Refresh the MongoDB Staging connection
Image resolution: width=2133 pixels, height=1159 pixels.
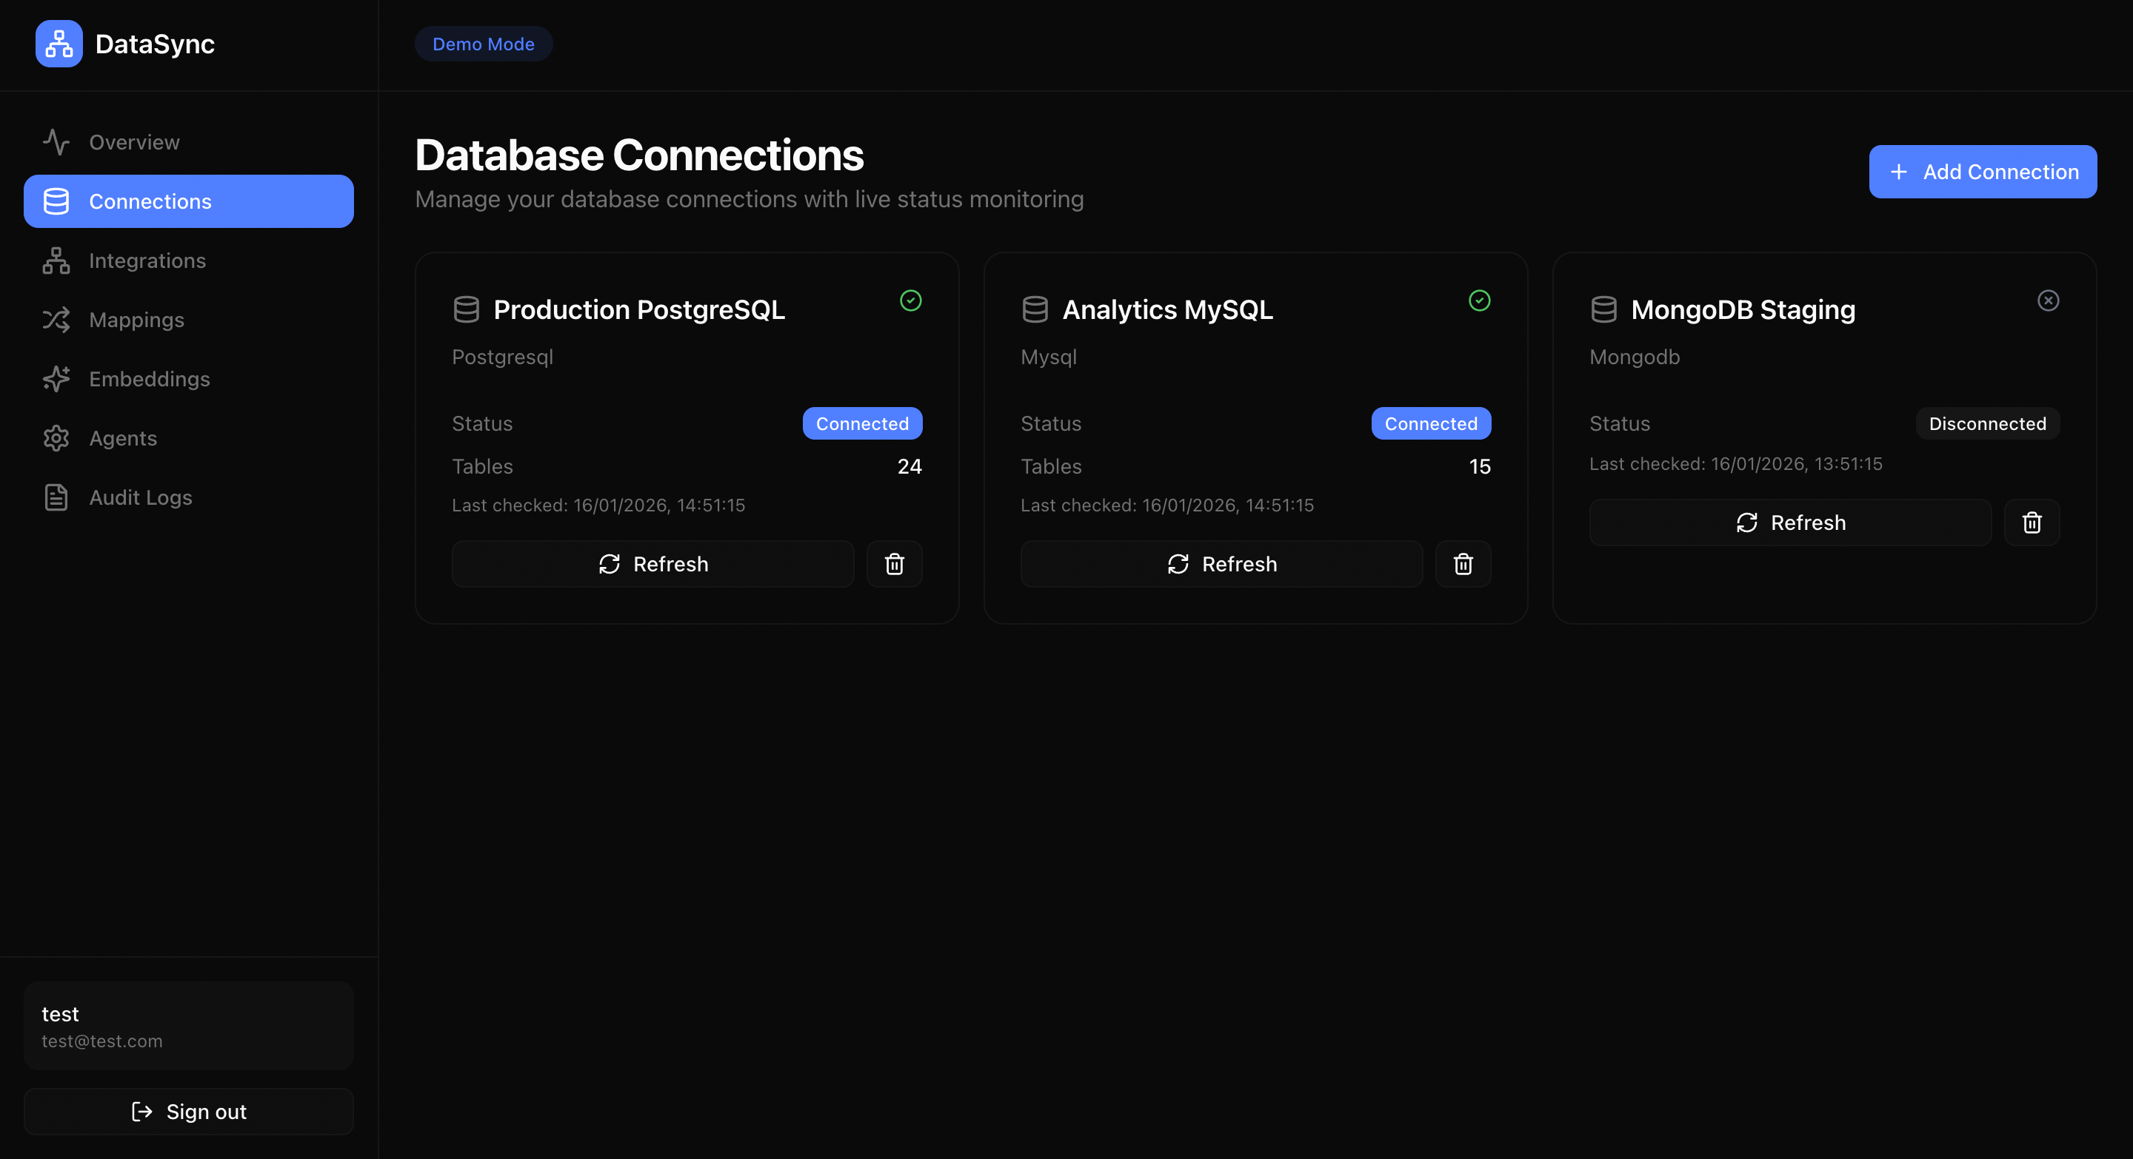point(1789,523)
